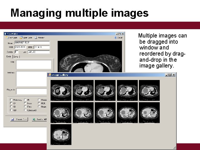The image size is (200, 150).
Task: Click the Send to MIRC button
Action: pos(39,119)
